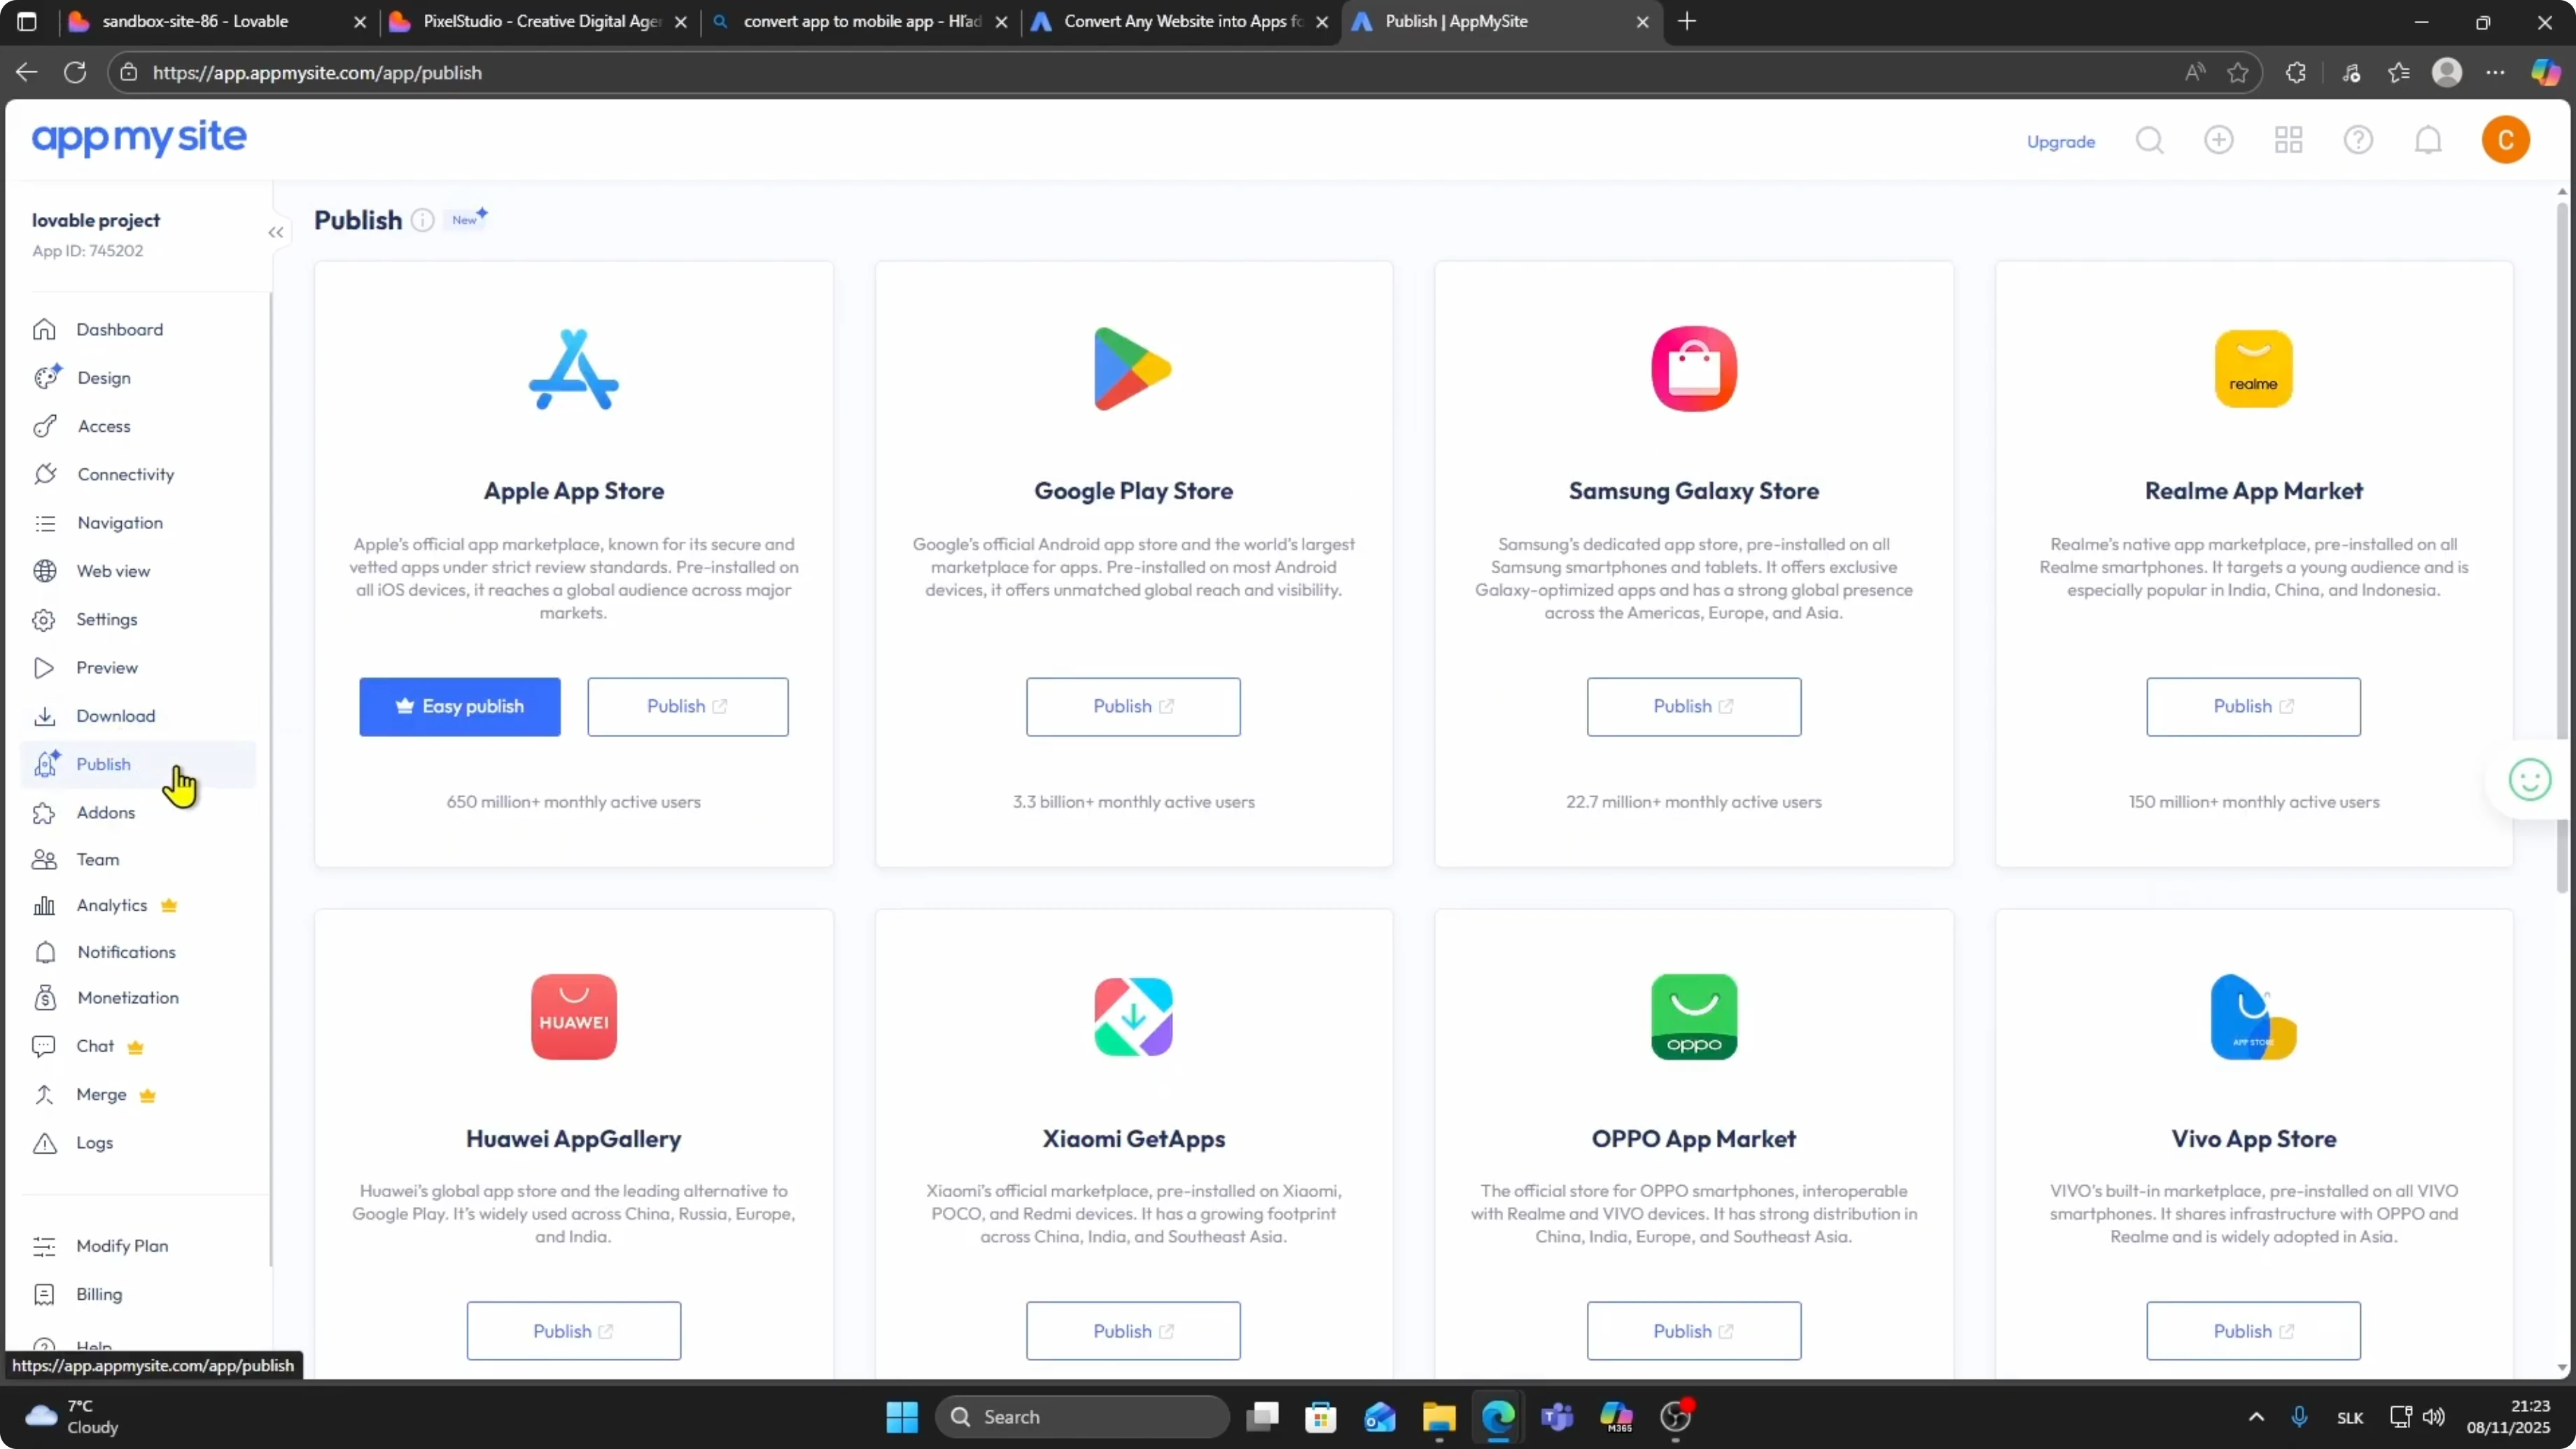Switch to sandbox-site-86 Lovable browser tab
Image resolution: width=2576 pixels, height=1449 pixels.
pos(219,22)
